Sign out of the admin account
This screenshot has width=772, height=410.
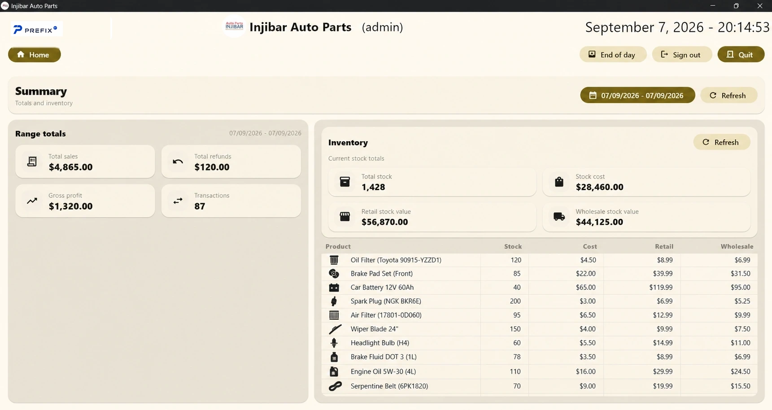[x=682, y=55]
